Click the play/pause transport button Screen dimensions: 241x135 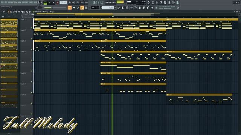pos(49,3)
